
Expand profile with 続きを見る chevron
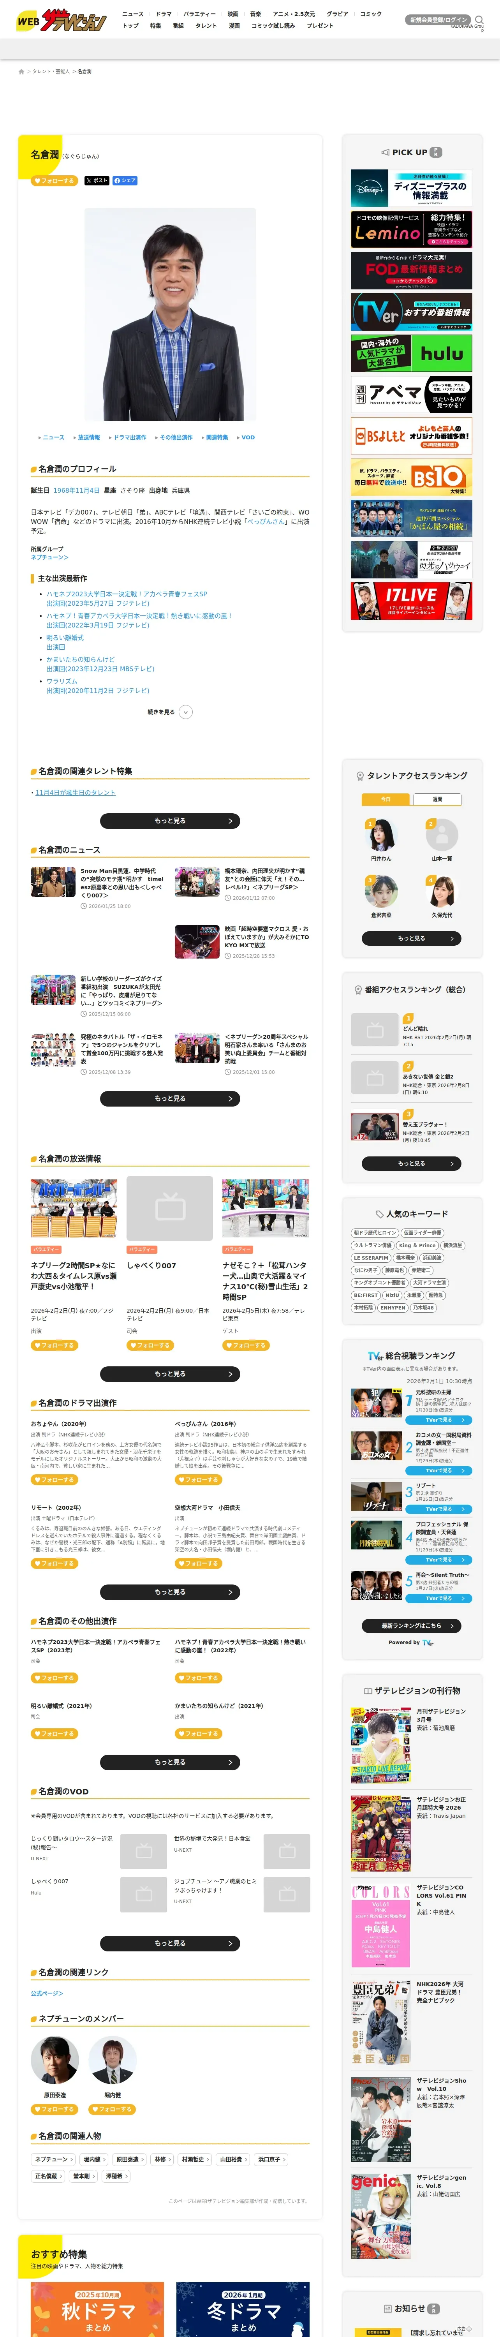click(185, 712)
